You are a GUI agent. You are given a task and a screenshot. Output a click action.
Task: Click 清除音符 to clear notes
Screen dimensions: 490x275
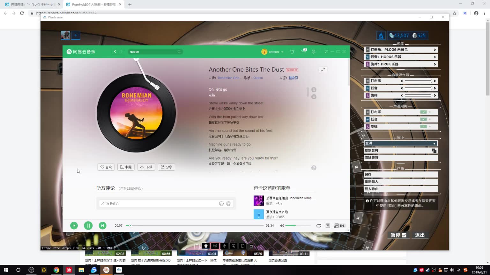tap(401, 158)
